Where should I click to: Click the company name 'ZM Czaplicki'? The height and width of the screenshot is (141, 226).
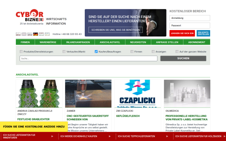point(125,111)
